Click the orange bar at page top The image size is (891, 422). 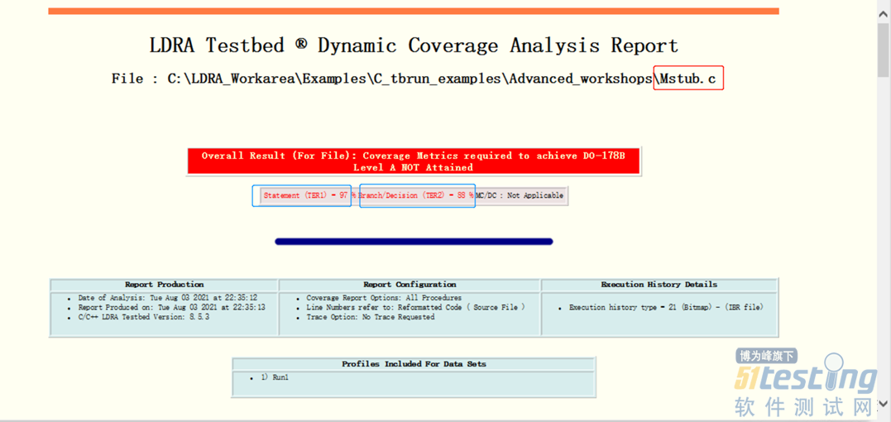point(414,12)
